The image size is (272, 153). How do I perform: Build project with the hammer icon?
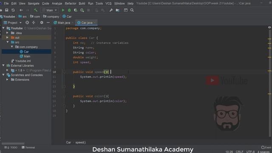click(x=36, y=10)
